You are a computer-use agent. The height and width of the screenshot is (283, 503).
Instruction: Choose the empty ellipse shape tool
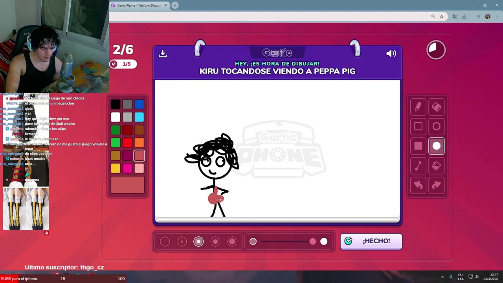(x=436, y=126)
